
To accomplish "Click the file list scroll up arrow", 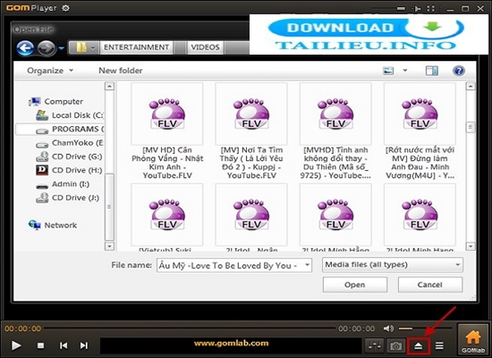I will click(x=471, y=86).
